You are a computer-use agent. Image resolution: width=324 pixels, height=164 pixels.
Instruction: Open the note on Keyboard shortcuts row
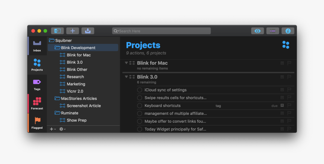tap(282, 105)
